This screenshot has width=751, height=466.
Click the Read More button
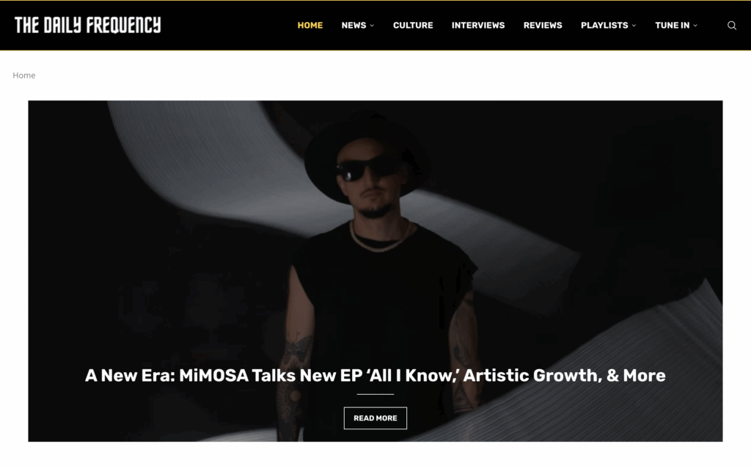click(375, 418)
